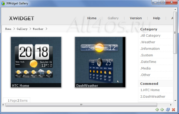Minimize the XWidget Gallery window

(155, 2)
